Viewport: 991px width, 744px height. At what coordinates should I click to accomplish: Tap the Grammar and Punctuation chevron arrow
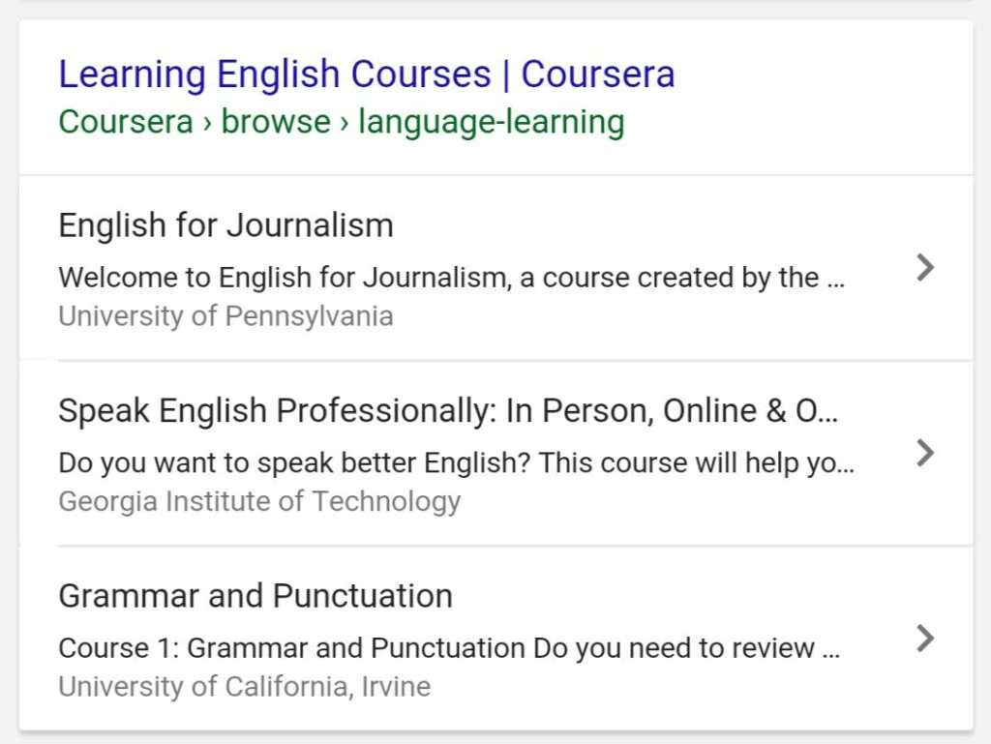click(x=926, y=639)
